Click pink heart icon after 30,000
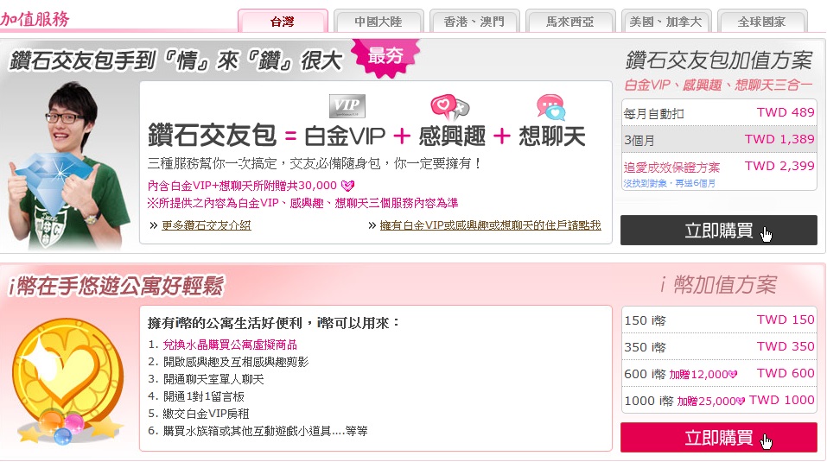The image size is (827, 462). [x=347, y=186]
